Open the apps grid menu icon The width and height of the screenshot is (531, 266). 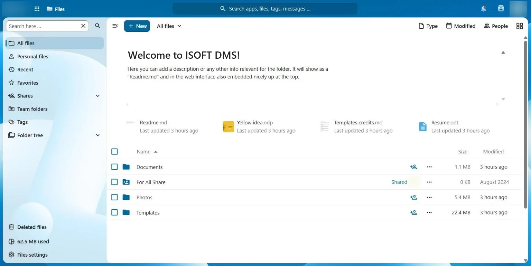37,9
